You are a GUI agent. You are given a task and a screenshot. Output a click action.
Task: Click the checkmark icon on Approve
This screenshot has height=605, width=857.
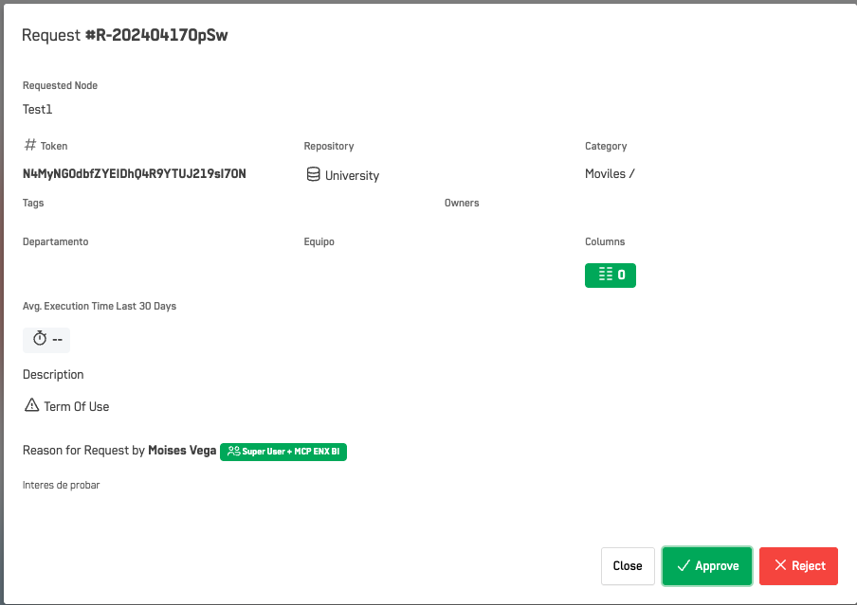click(684, 565)
